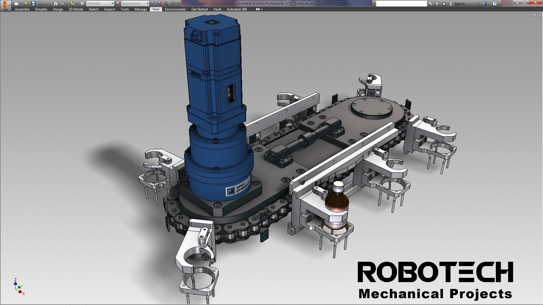Click the XYZ axis indicator
Screen dimensions: 543x305
pyautogui.click(x=19, y=287)
